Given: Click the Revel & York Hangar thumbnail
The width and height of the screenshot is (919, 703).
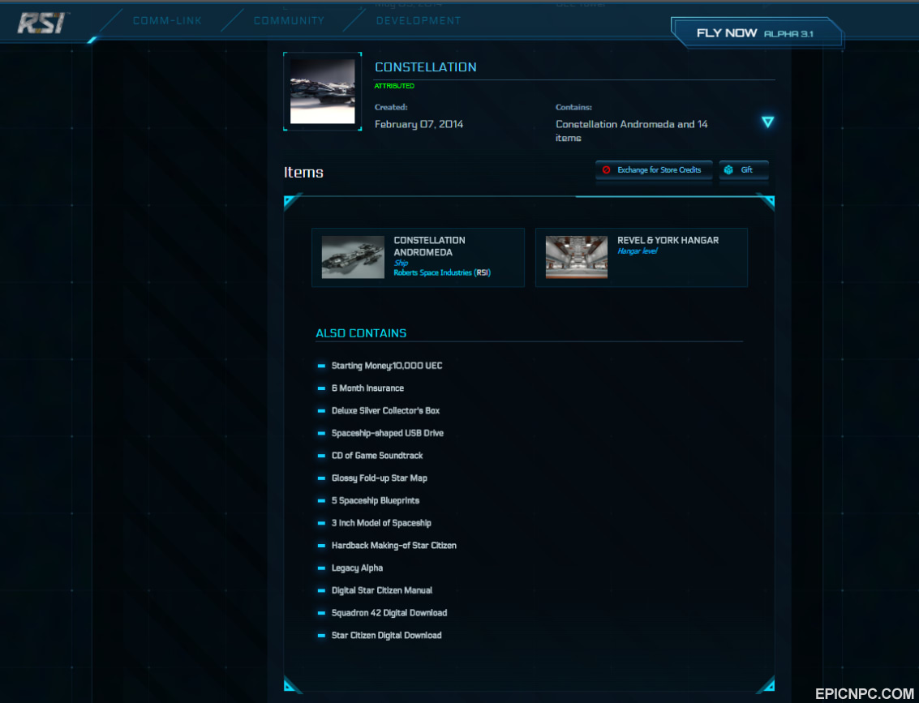Looking at the screenshot, I should pos(576,257).
